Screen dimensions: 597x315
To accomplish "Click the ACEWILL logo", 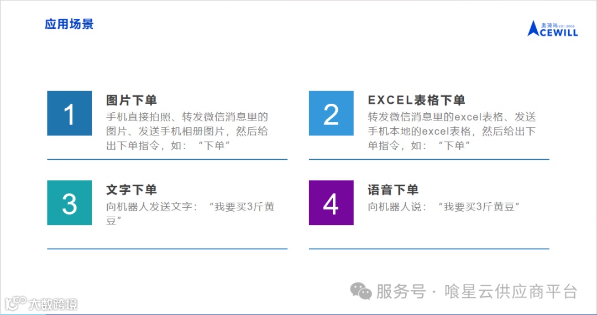I will coord(552,29).
